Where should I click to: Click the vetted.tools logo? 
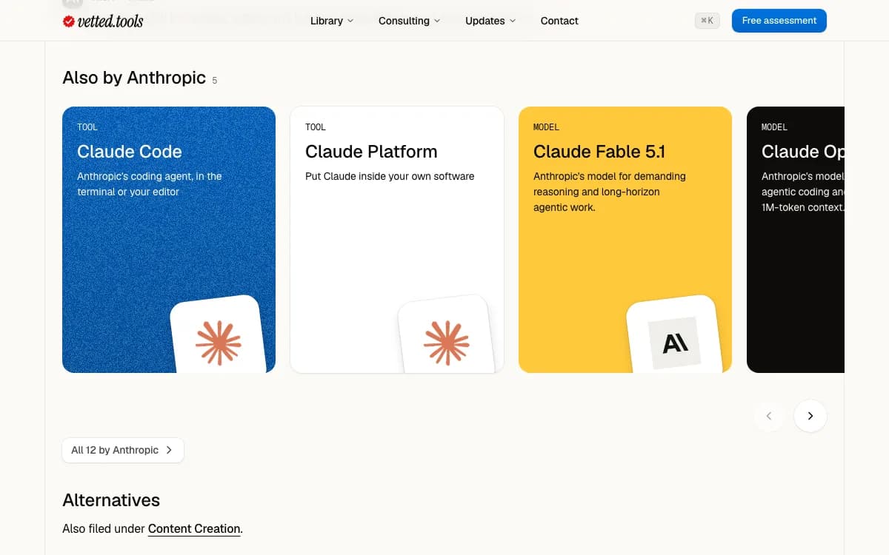(x=103, y=21)
